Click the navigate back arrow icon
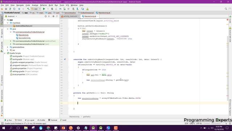The image size is (232, 131). 19,9
